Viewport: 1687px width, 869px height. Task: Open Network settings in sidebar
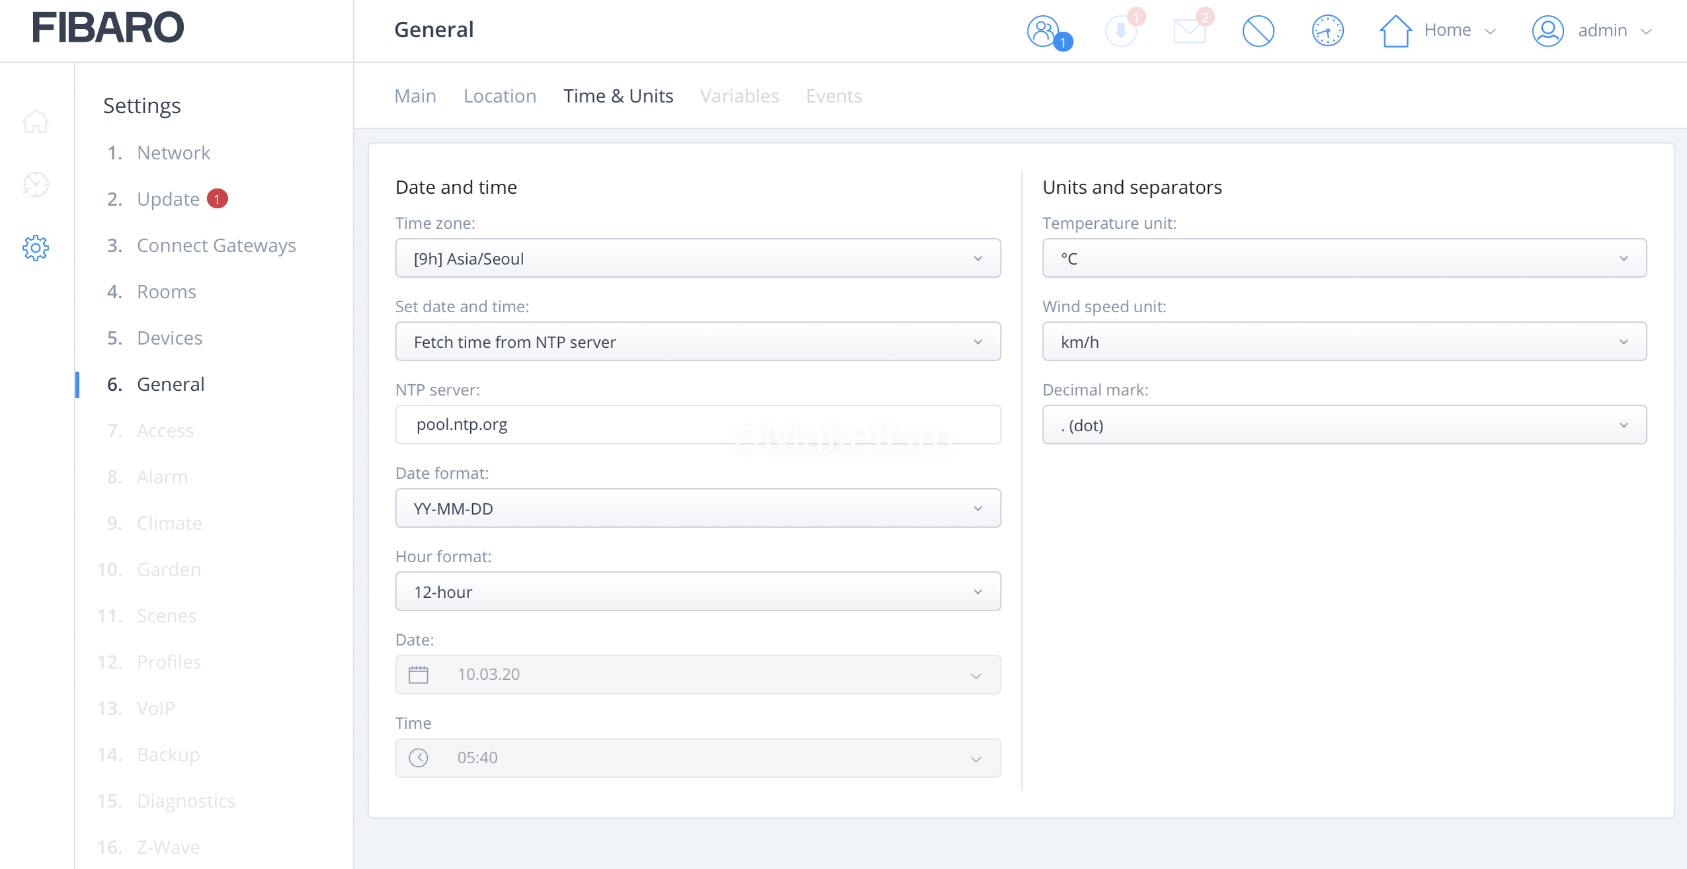point(173,153)
